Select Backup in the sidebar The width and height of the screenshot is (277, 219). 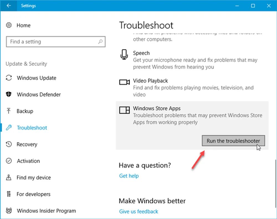(25, 111)
